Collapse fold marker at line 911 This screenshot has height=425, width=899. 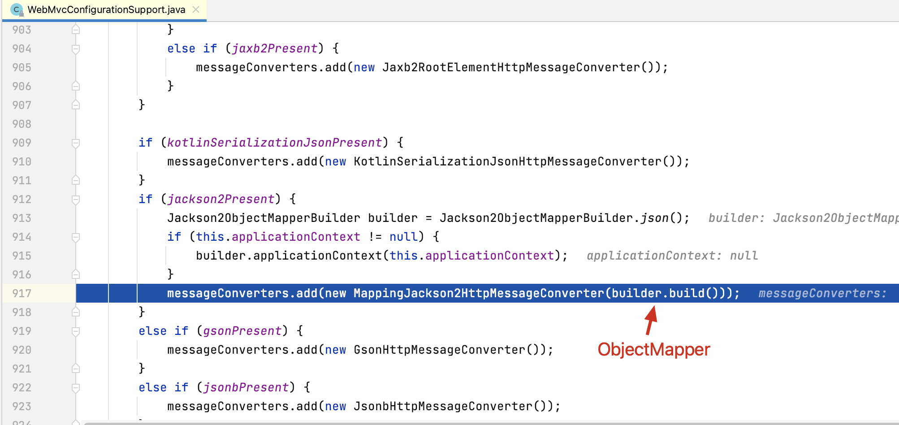click(x=76, y=180)
